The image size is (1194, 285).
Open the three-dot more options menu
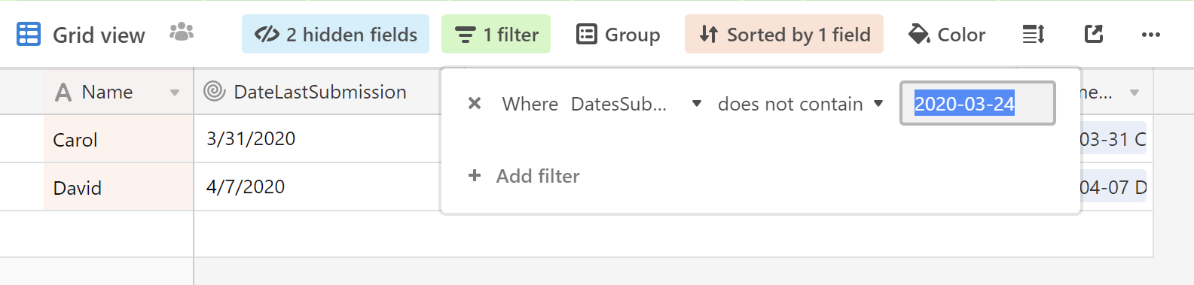point(1151,35)
